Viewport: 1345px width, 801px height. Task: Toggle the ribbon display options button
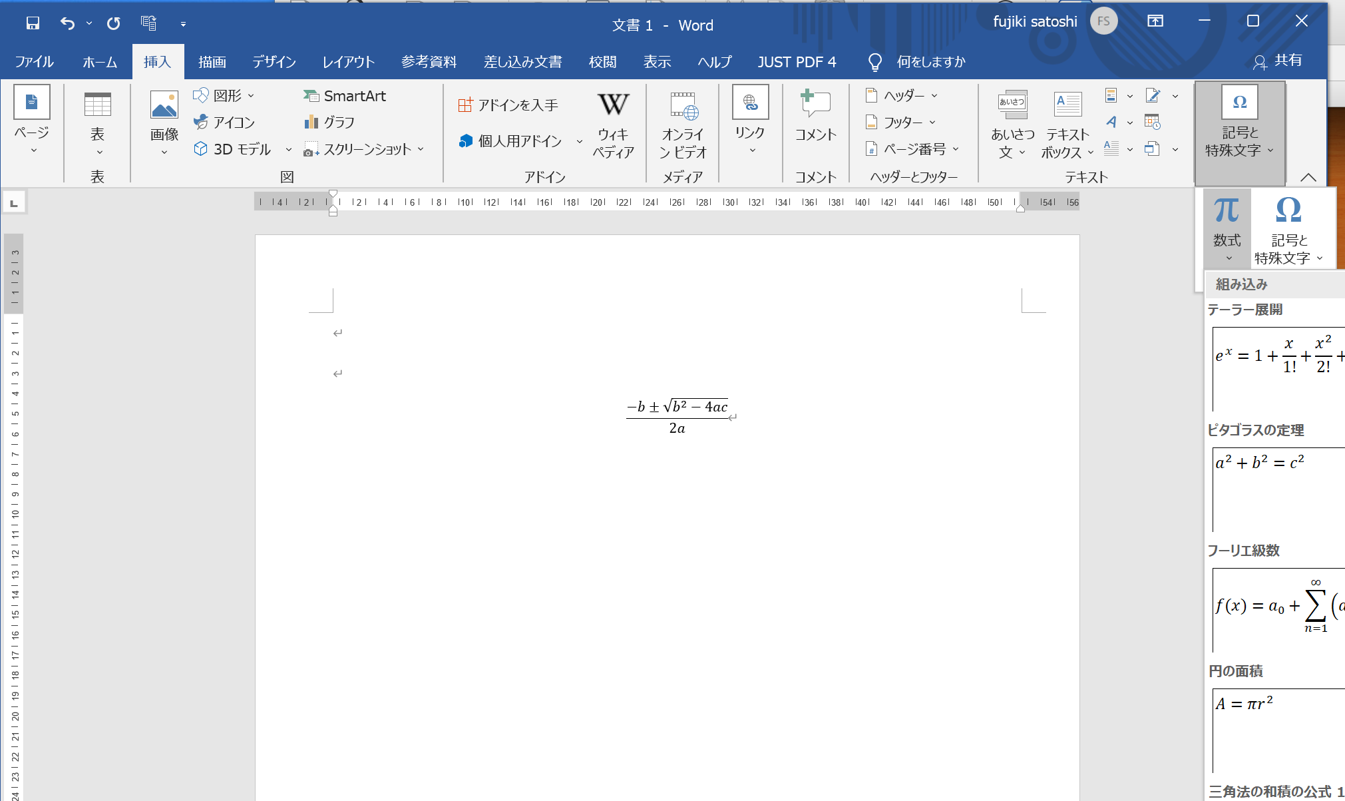pos(1155,21)
